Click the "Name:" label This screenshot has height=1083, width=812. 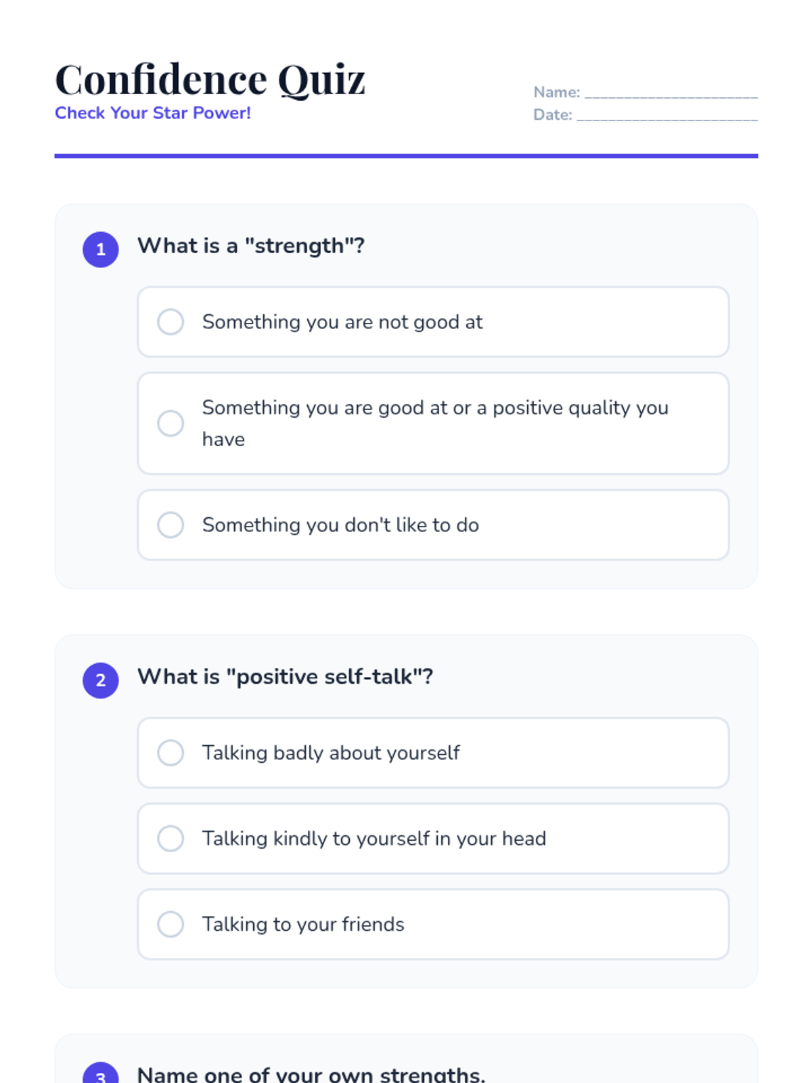tap(556, 92)
